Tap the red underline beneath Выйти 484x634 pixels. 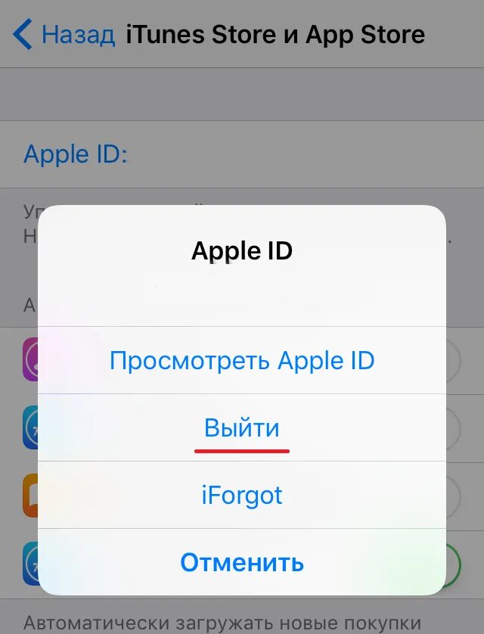[x=242, y=451]
